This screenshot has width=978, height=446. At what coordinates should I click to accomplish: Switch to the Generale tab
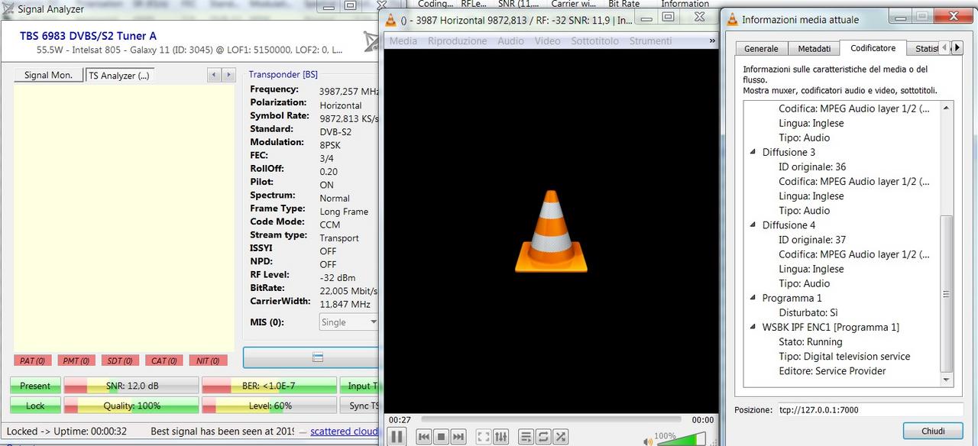tap(761, 48)
